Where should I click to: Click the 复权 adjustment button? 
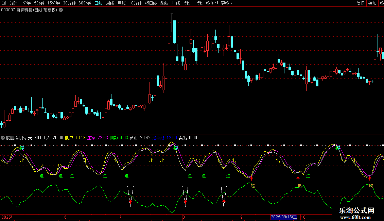pyautogui.click(x=361, y=3)
